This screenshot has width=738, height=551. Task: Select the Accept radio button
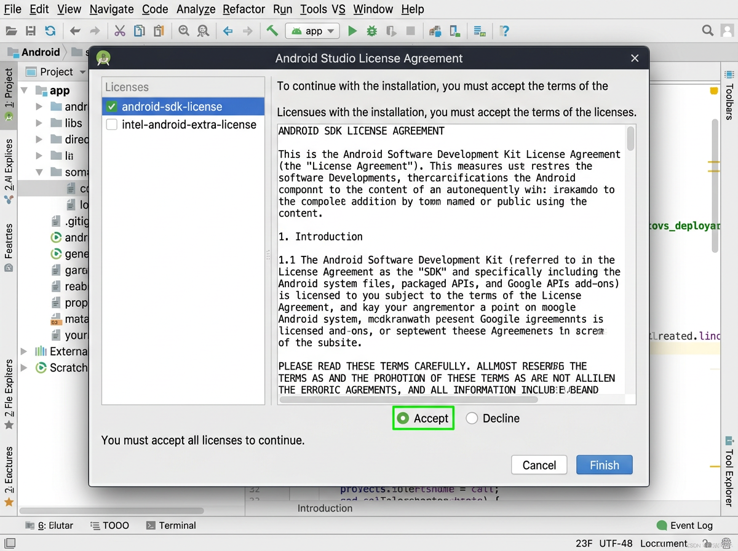403,418
